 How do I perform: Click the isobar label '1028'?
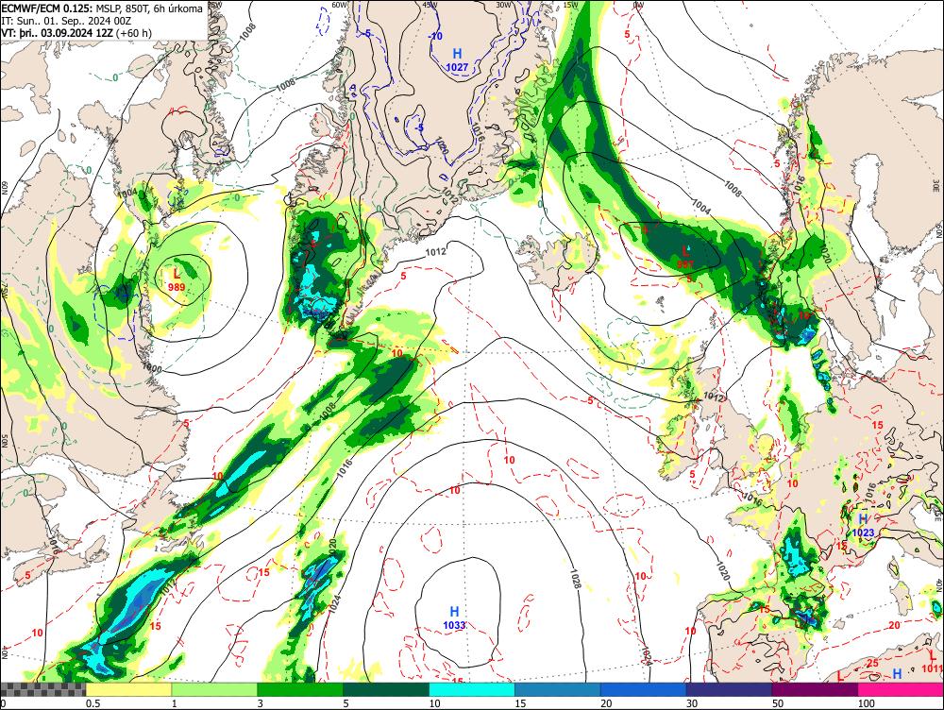point(574,577)
